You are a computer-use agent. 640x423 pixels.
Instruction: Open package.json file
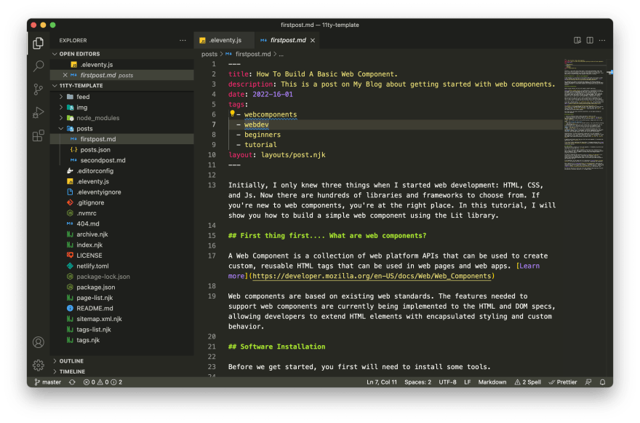click(121, 288)
